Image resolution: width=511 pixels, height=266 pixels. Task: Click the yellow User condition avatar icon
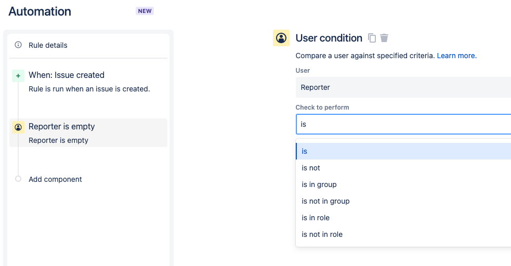pyautogui.click(x=281, y=38)
